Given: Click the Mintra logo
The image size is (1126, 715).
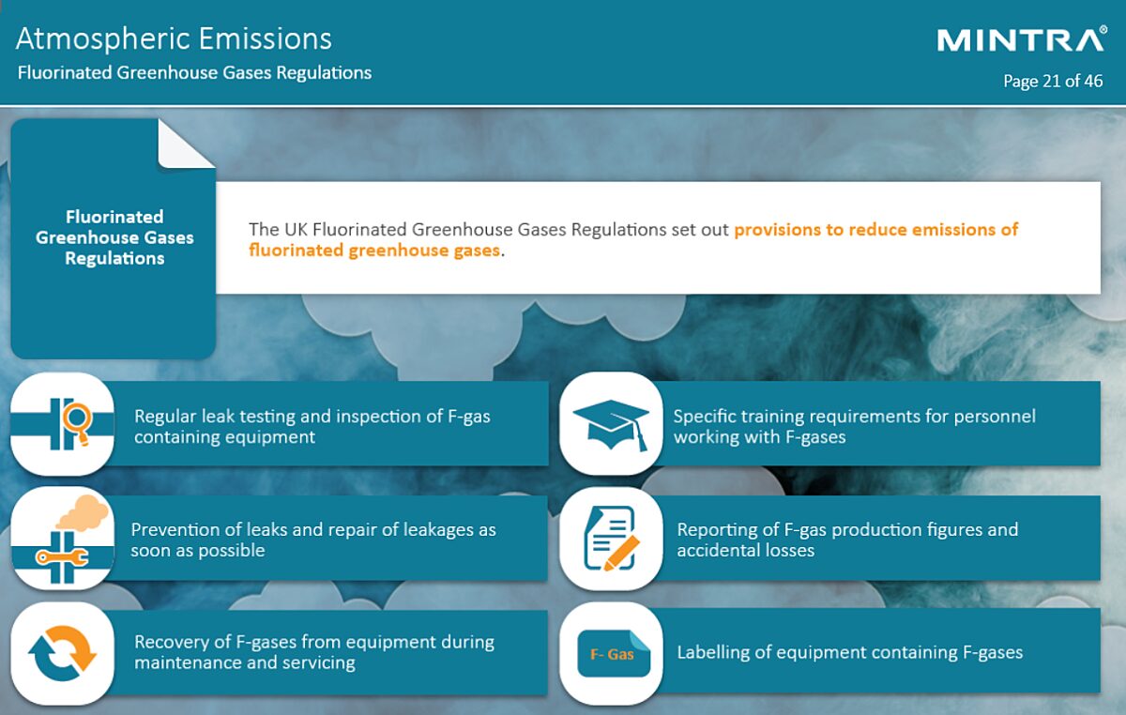Looking at the screenshot, I should tap(1022, 40).
